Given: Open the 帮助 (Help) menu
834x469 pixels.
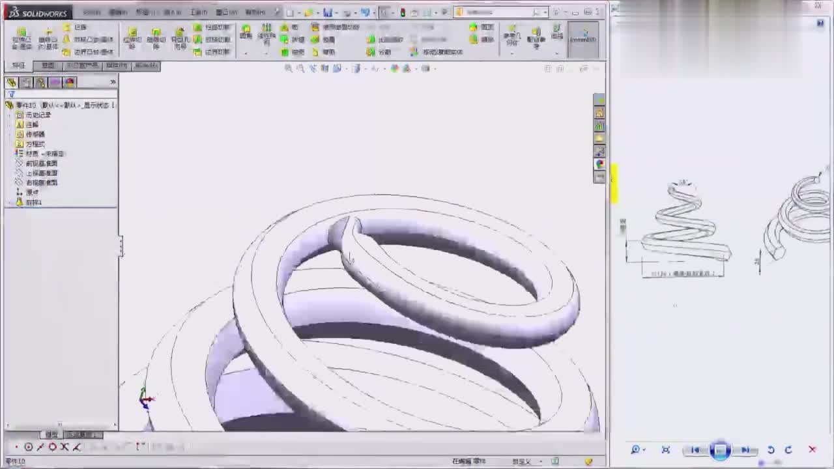Looking at the screenshot, I should point(254,12).
